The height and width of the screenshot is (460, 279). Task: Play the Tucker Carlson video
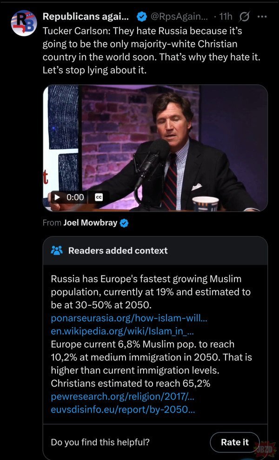coord(58,197)
